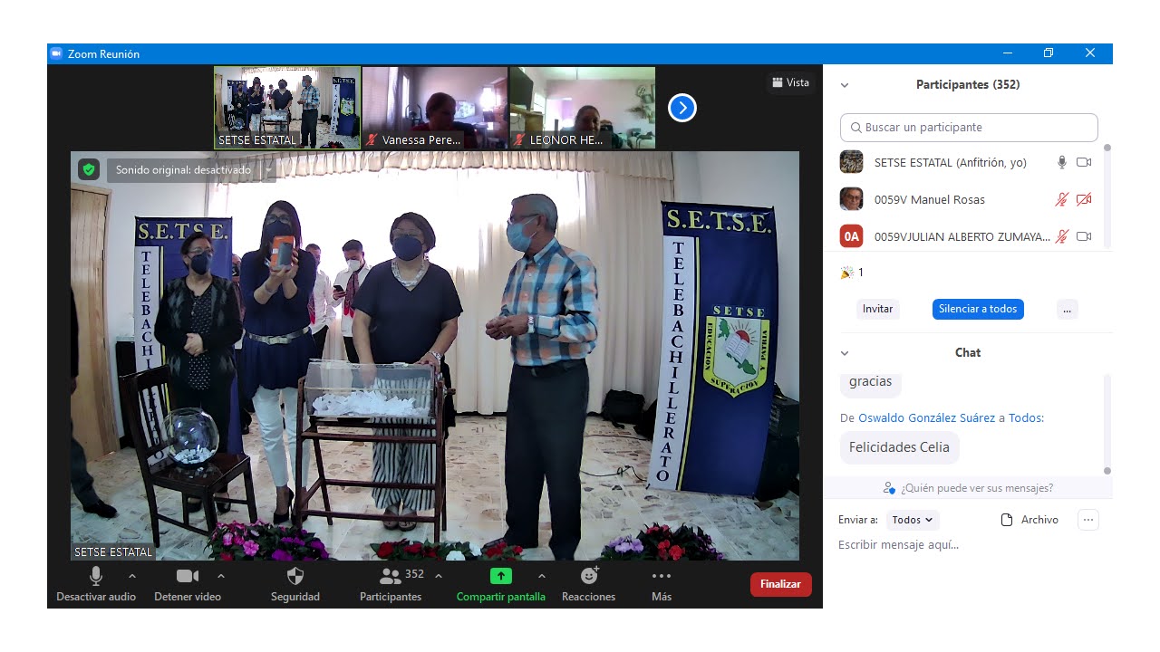This screenshot has height=652, width=1160.
Task: Collapse the Participantes panel chevron
Action: (x=845, y=85)
